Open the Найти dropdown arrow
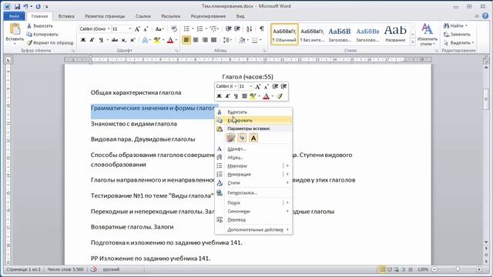Viewport: 493px width, 277px height. click(466, 25)
